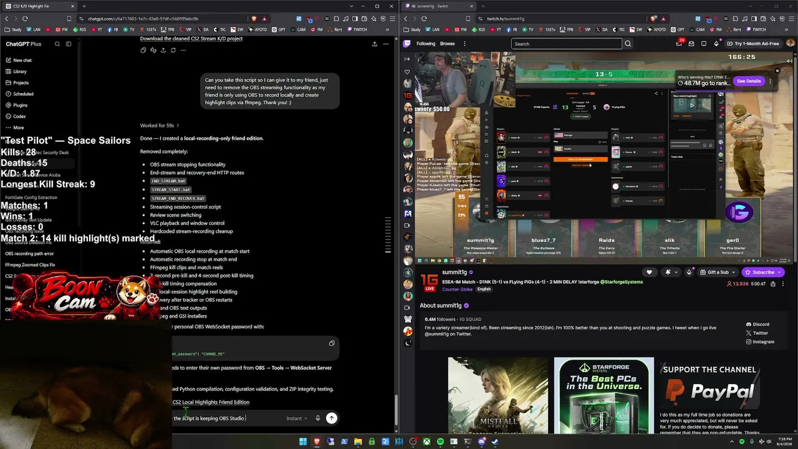
Task: Share the summit1g stream
Action: 773,284
